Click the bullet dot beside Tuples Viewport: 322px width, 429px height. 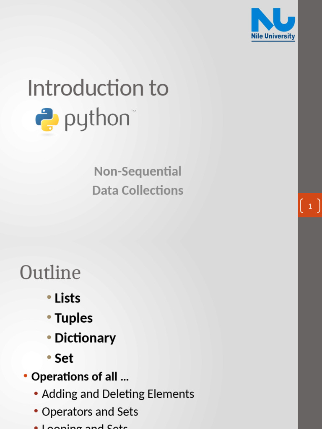click(x=49, y=317)
